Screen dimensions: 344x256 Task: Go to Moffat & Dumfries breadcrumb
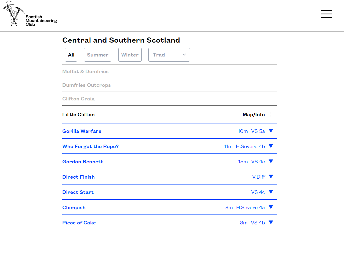click(x=85, y=71)
